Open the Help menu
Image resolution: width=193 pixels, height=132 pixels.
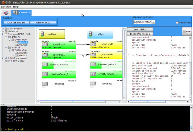16,6
